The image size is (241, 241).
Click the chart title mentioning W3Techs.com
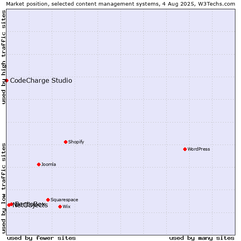(120, 4)
